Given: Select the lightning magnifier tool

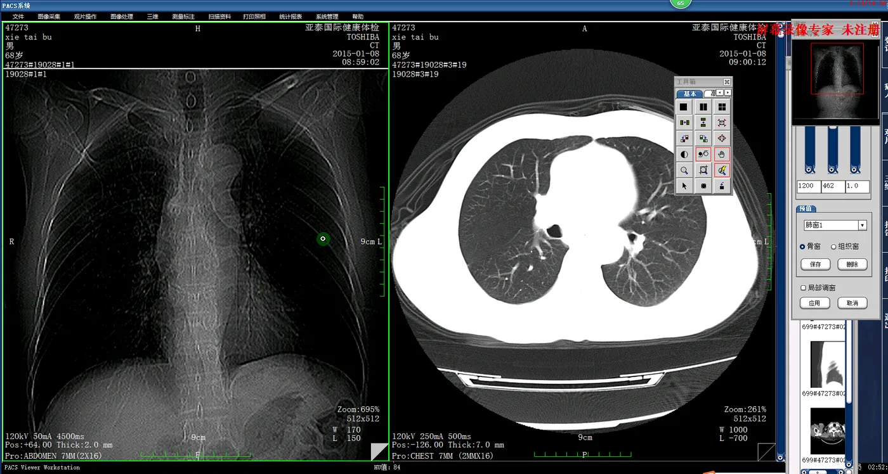Looking at the screenshot, I should coord(722,170).
